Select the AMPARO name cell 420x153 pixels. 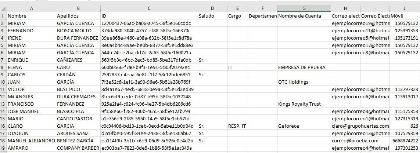click(31, 148)
